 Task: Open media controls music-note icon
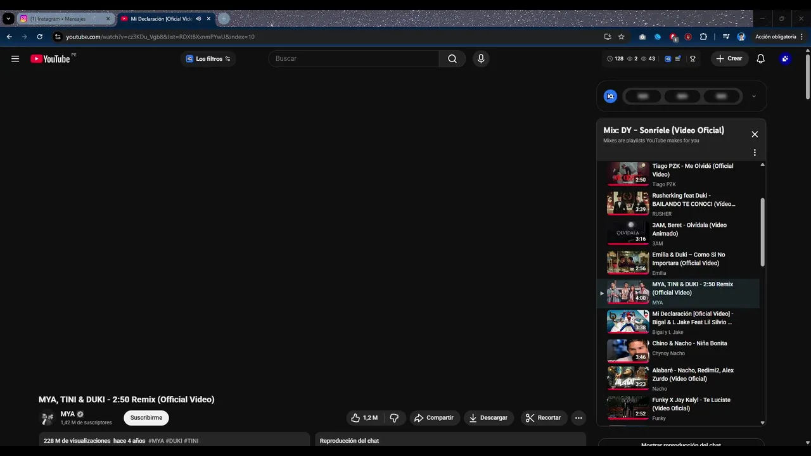coord(726,37)
